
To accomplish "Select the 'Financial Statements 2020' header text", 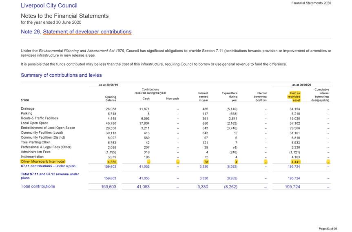I will [x=311, y=3].
